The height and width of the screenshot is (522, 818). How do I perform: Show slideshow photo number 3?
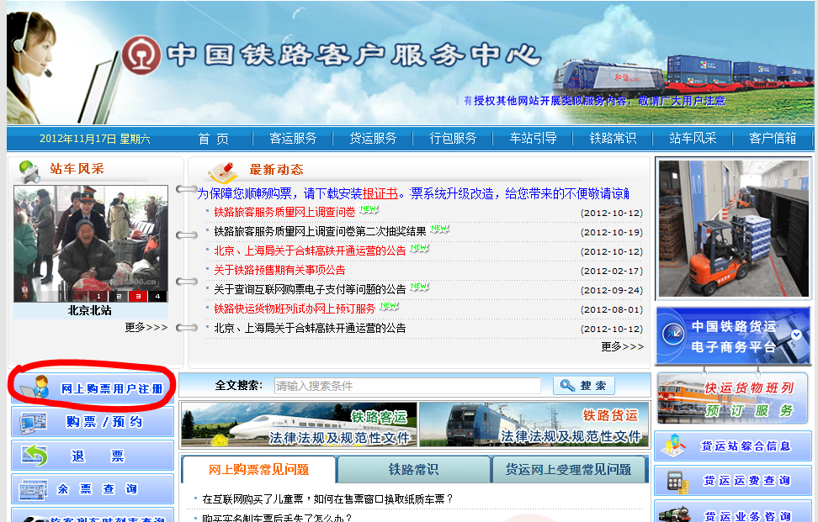click(138, 296)
